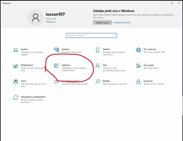Image resolution: width=183 pixels, height=141 pixels.
Task: Click the Přihlásit se link
Action: (x=51, y=22)
